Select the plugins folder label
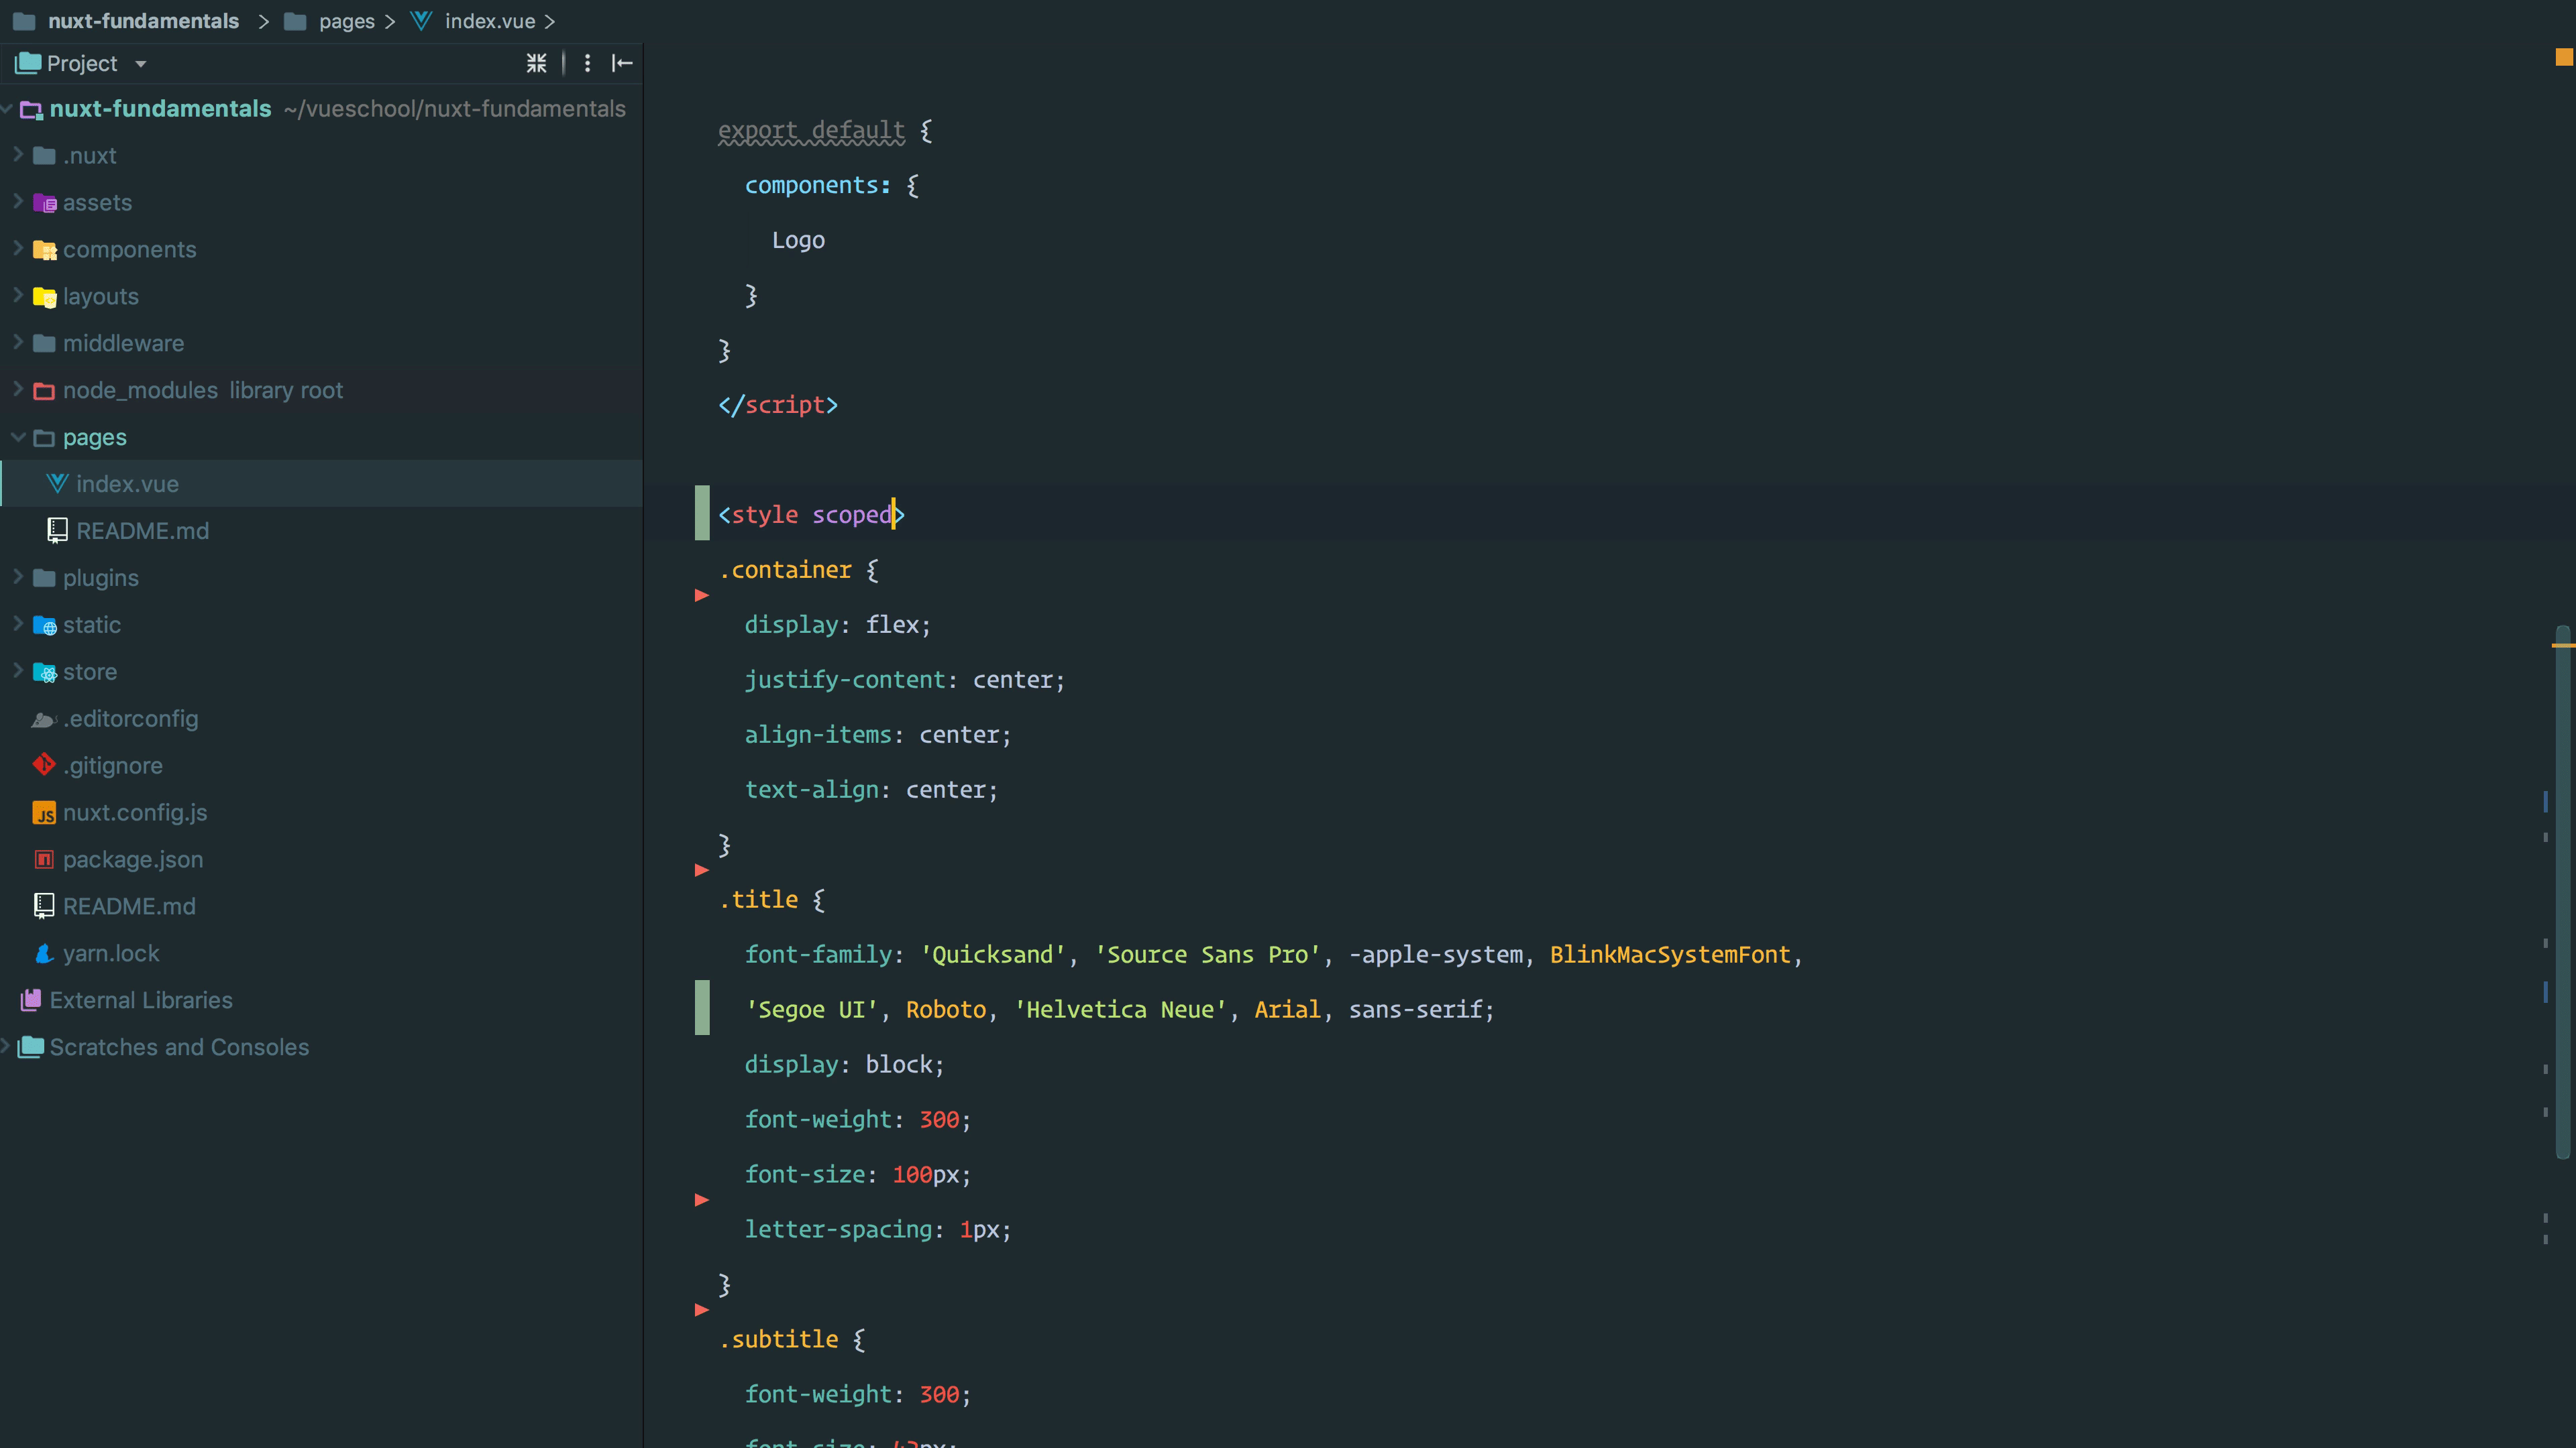The image size is (2576, 1448). pyautogui.click(x=101, y=578)
